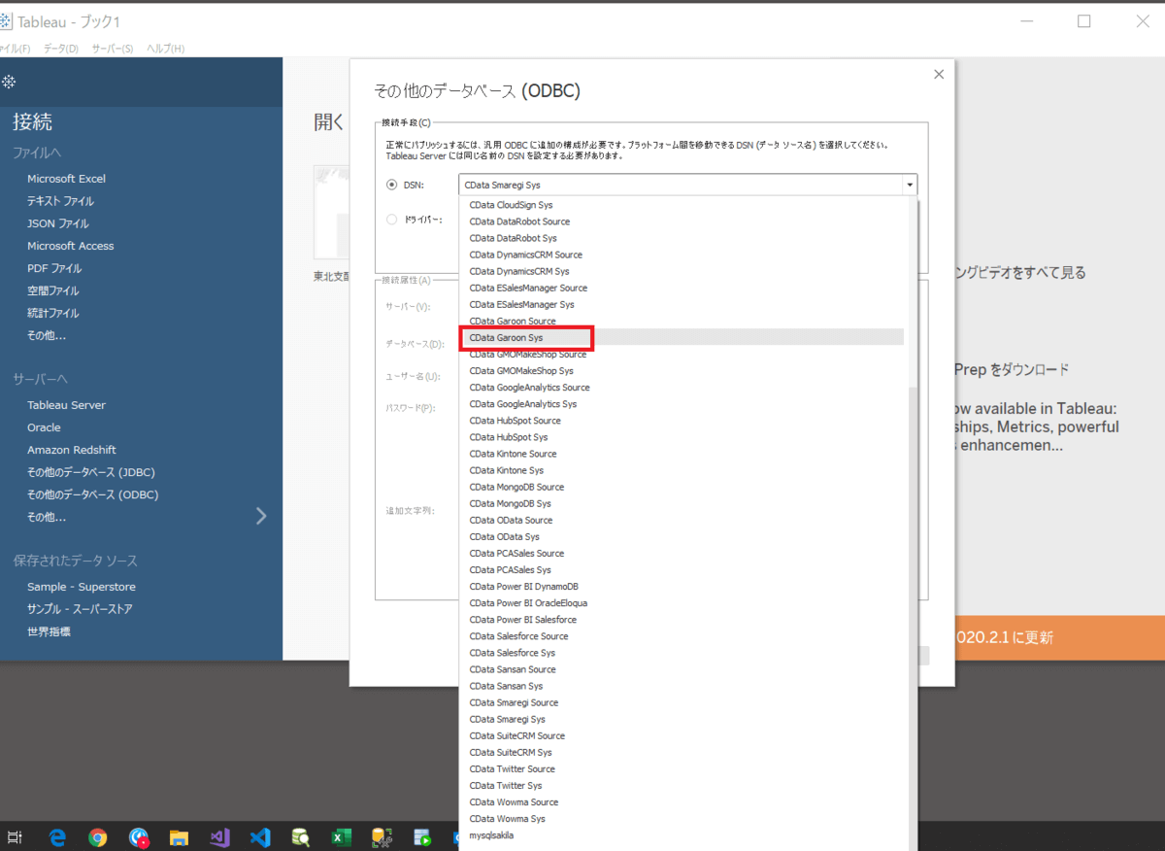Connect to Microsoft Excel
The height and width of the screenshot is (851, 1165).
point(66,179)
